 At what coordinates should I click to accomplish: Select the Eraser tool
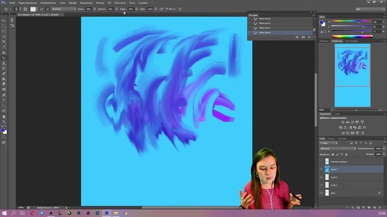click(x=4, y=74)
